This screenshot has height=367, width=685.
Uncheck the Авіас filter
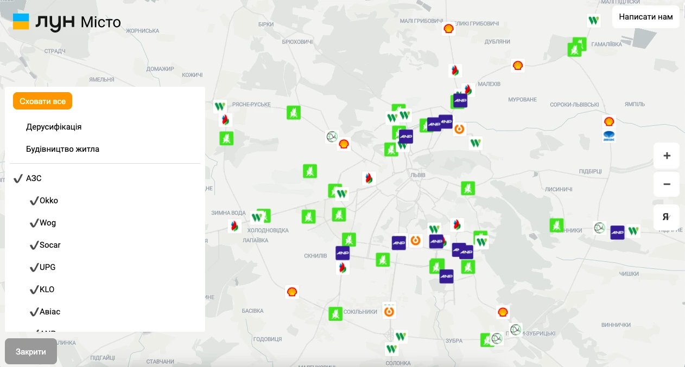pos(34,312)
